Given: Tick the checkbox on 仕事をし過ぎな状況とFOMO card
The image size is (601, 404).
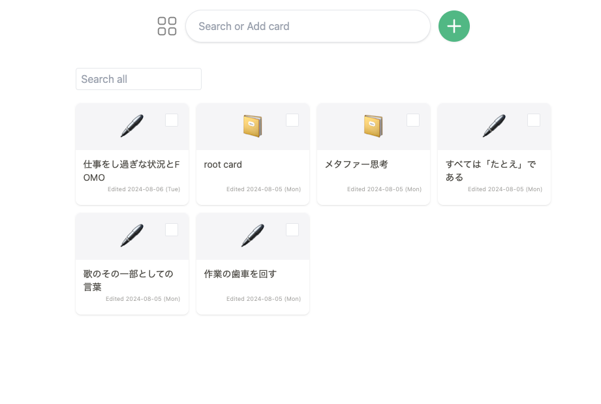Looking at the screenshot, I should [172, 120].
